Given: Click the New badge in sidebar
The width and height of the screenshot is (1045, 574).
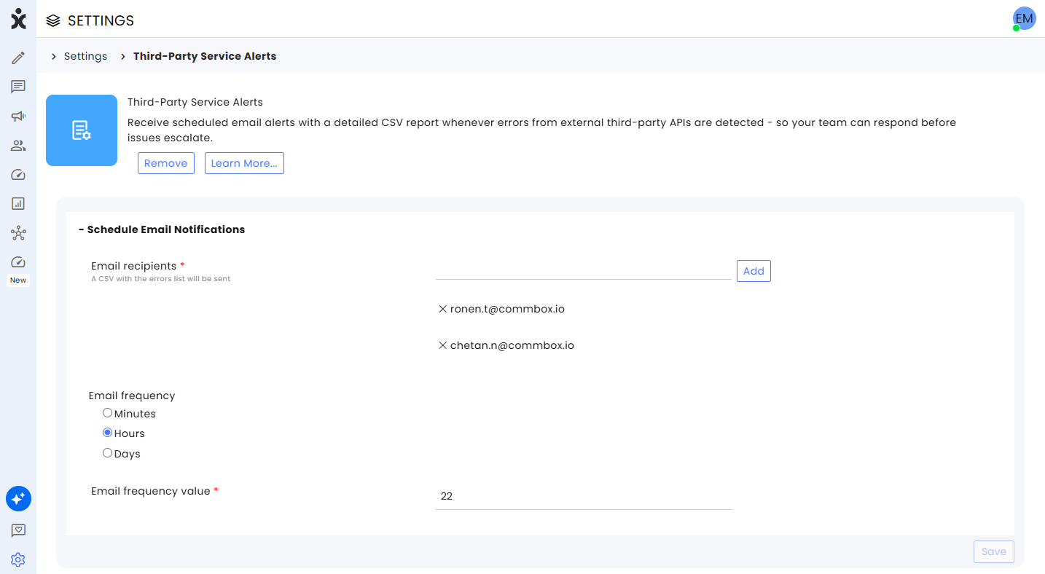Looking at the screenshot, I should 18,280.
